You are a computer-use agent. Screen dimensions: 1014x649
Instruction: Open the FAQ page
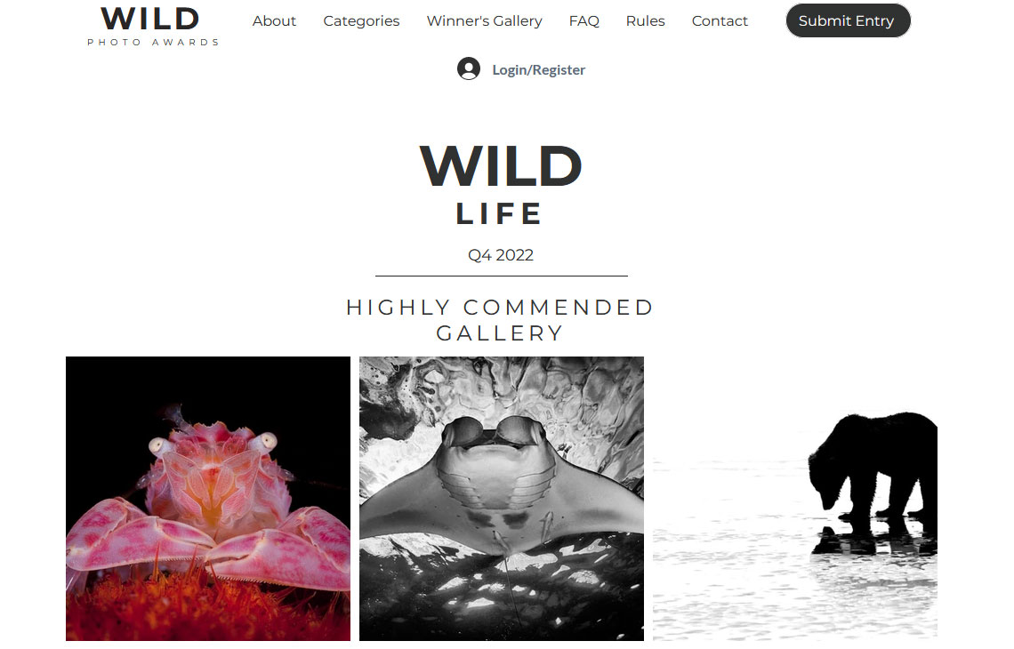point(584,20)
